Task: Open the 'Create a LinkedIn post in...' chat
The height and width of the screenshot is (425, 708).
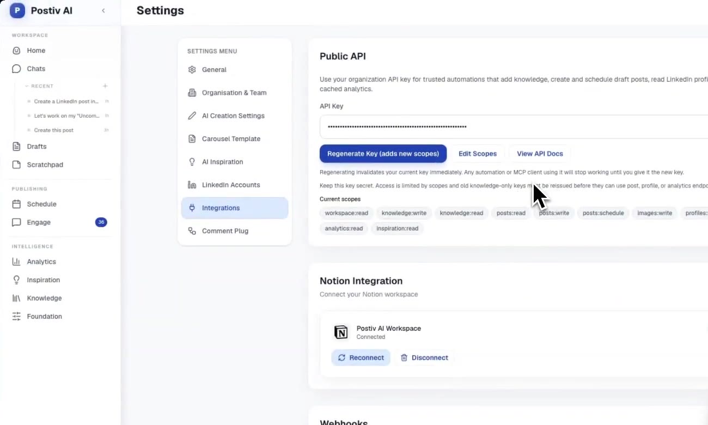Action: pos(66,101)
